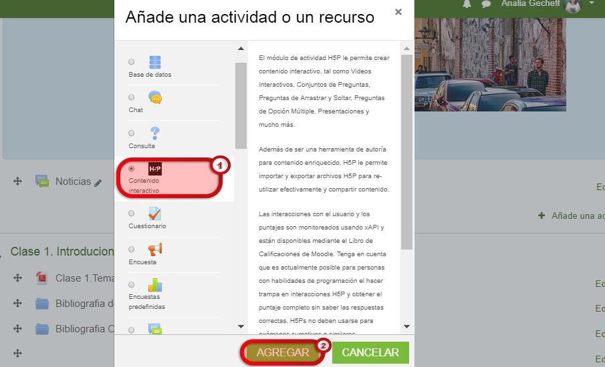Click the course header street photo
The width and height of the screenshot is (605, 367).
pyautogui.click(x=490, y=64)
